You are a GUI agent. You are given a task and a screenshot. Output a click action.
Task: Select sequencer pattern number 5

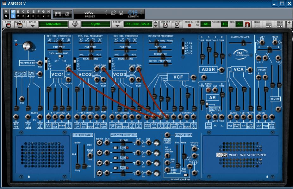click(x=33, y=16)
